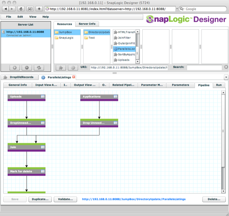Open the Uploads node properties icon

tap(43, 97)
